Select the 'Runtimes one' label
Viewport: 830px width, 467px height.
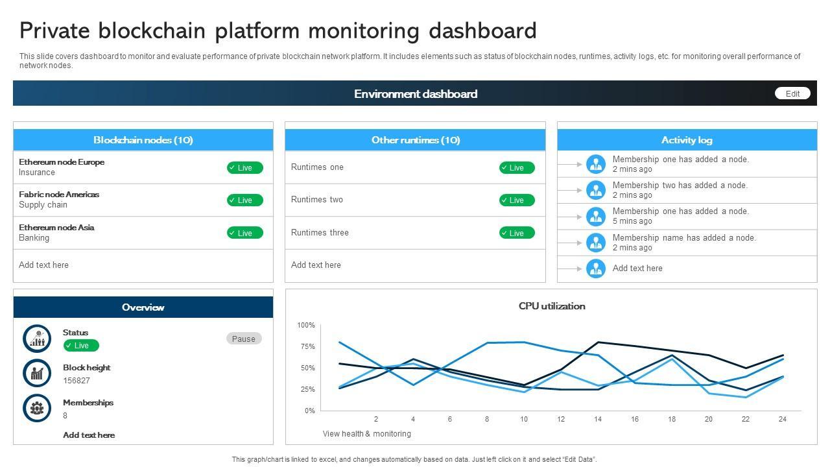(x=317, y=167)
